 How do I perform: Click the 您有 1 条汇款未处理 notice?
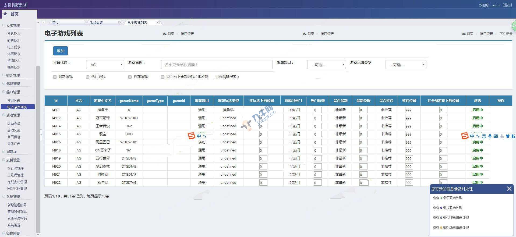(447, 198)
